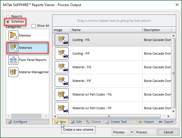Select the Materials category icon
Screen dimensions: 182x138
pyautogui.click(x=13, y=48)
